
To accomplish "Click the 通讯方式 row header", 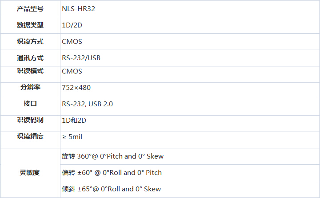I will click(30, 58).
